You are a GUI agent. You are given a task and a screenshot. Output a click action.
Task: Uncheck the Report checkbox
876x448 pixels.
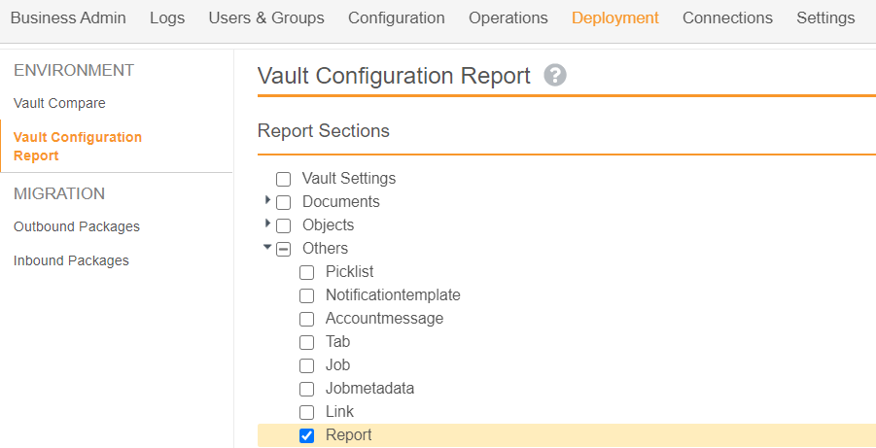307,435
